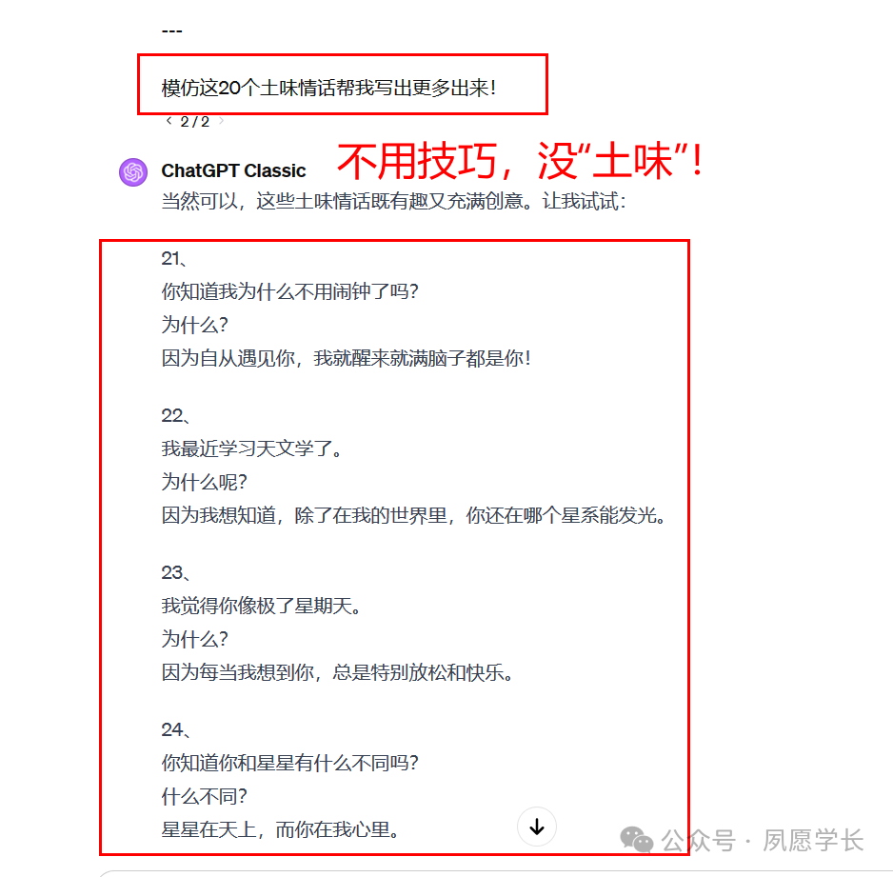Click item number 23 heading
The width and height of the screenshot is (893, 877).
175,573
